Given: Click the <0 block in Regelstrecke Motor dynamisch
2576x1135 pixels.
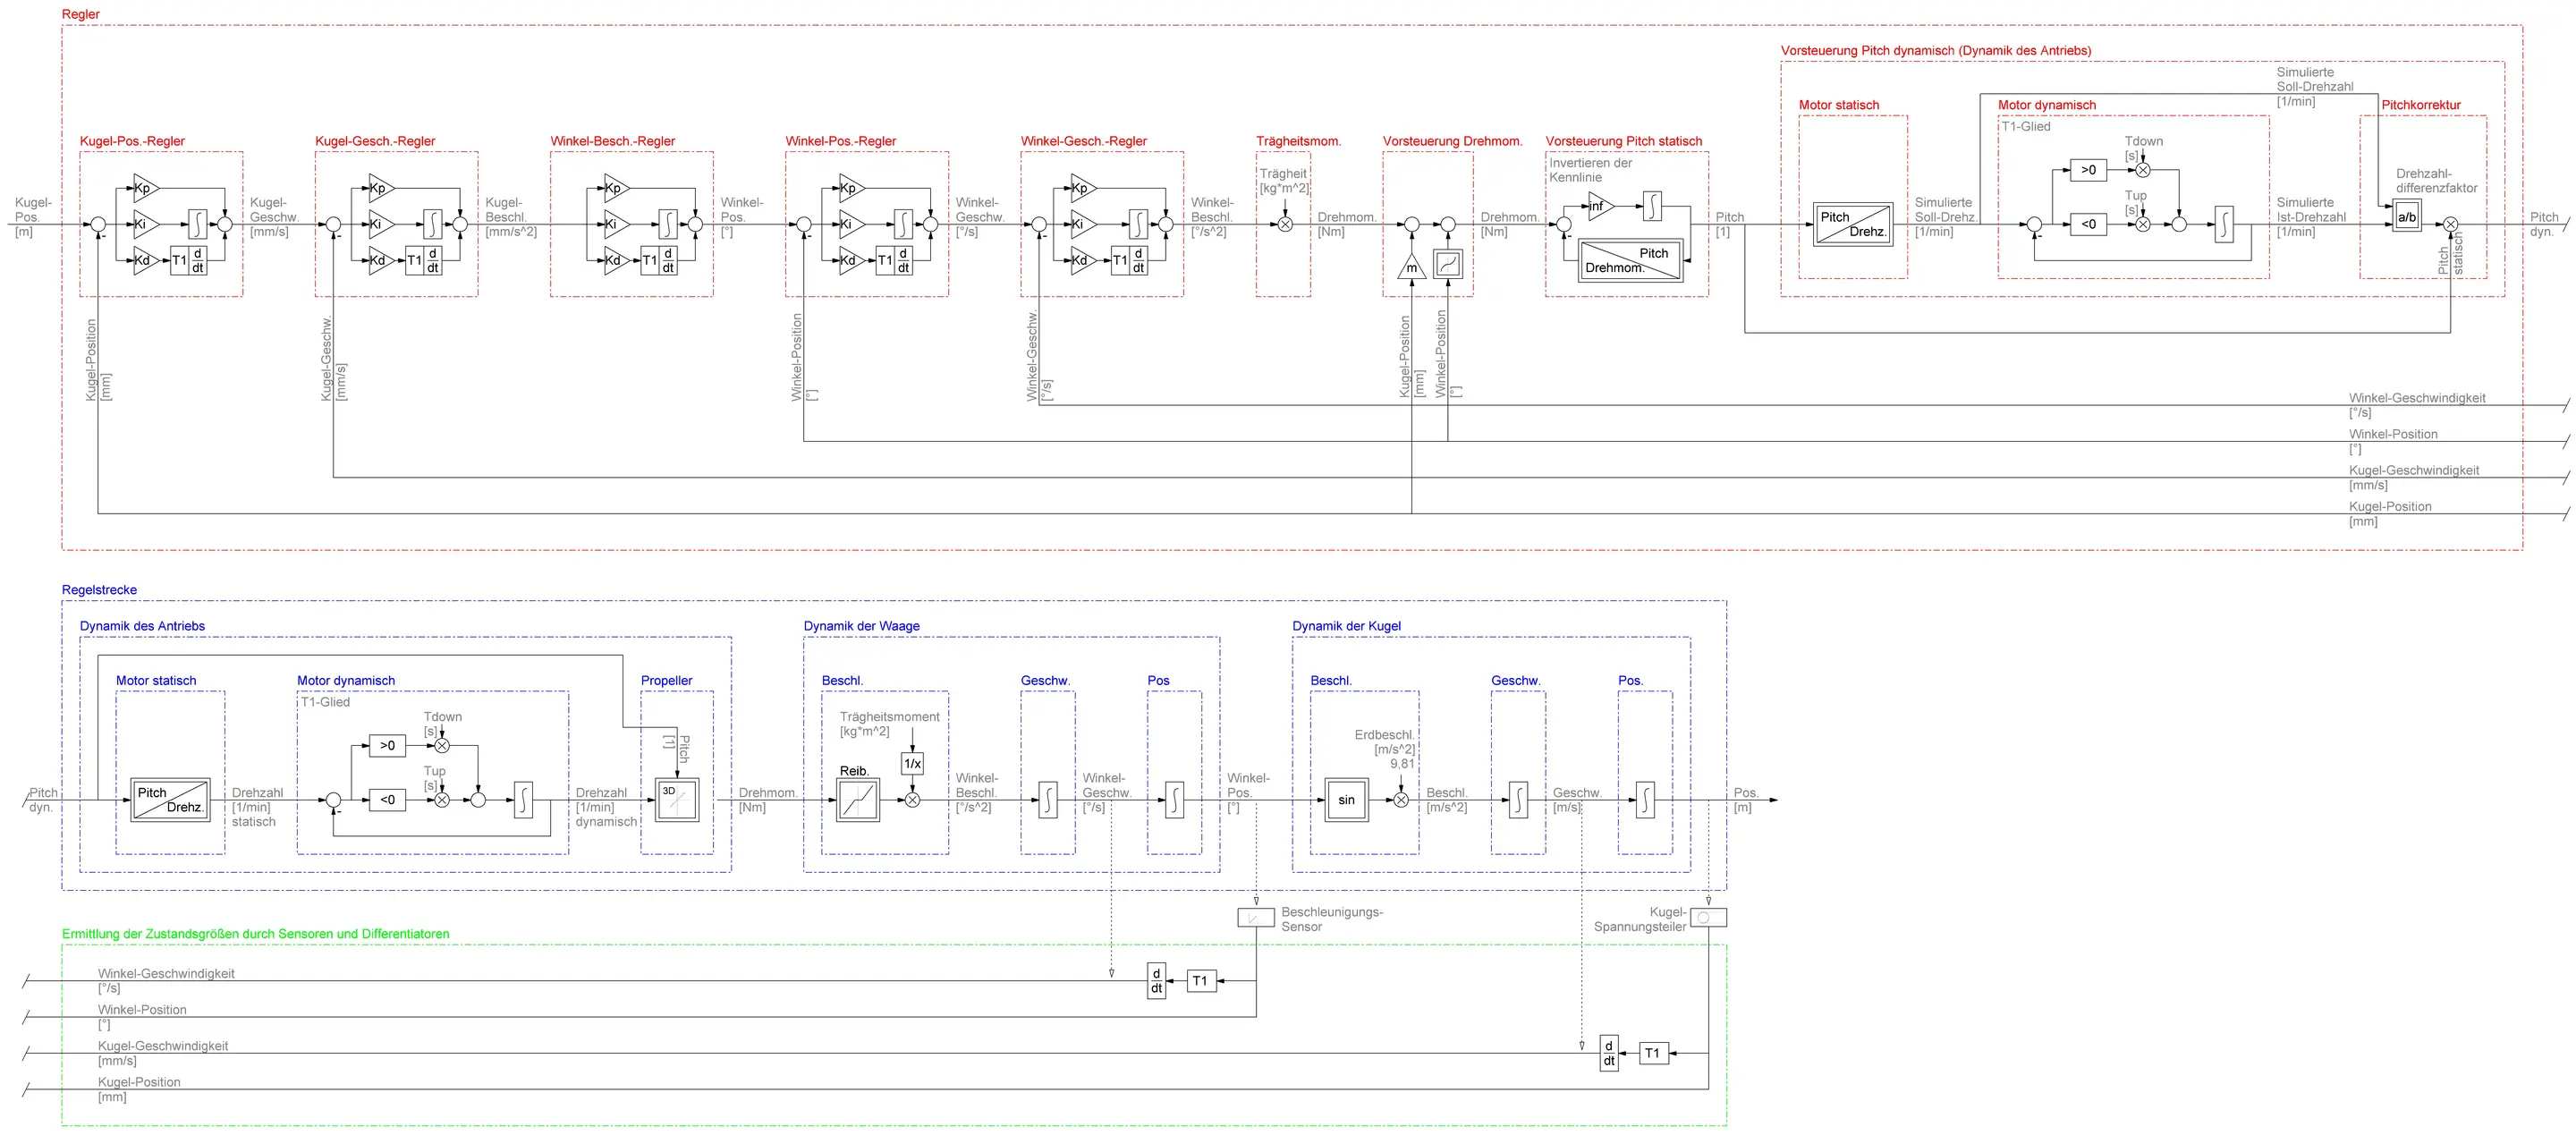Looking at the screenshot, I should [387, 800].
